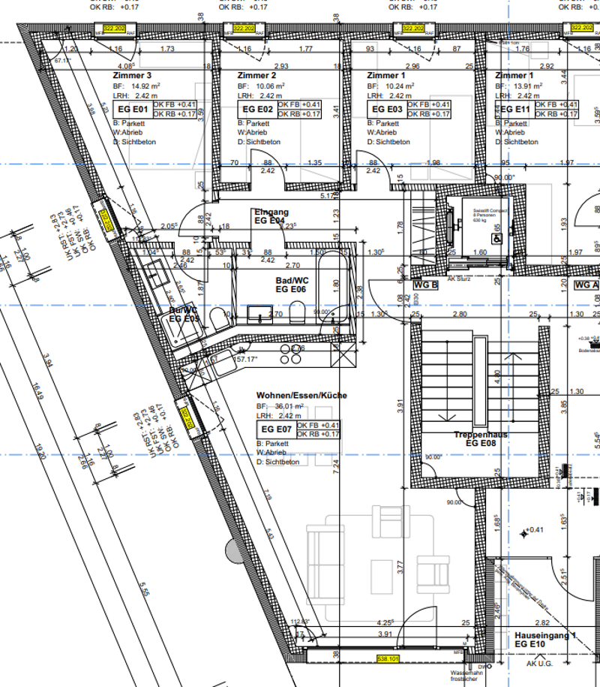Click the Wohnen/Essen/Küche title
Screen dimensions: 600x687
tap(301, 395)
